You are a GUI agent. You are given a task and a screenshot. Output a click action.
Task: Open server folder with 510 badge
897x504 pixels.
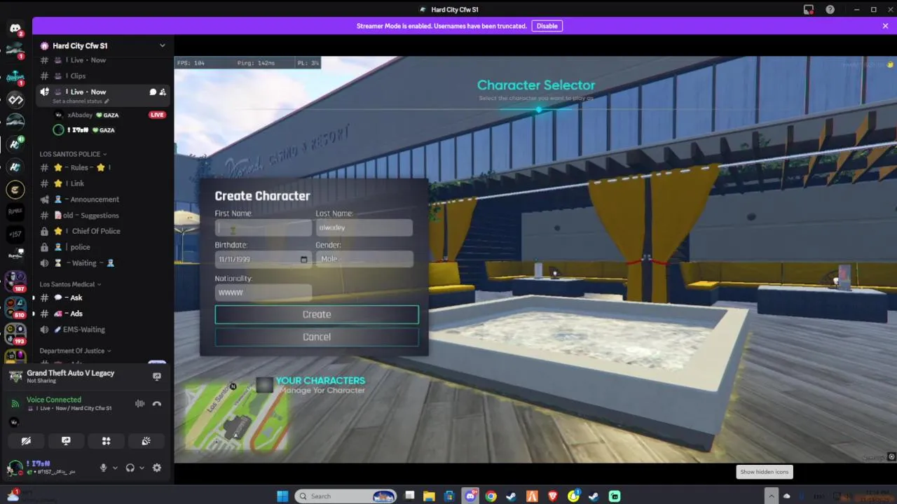click(15, 307)
